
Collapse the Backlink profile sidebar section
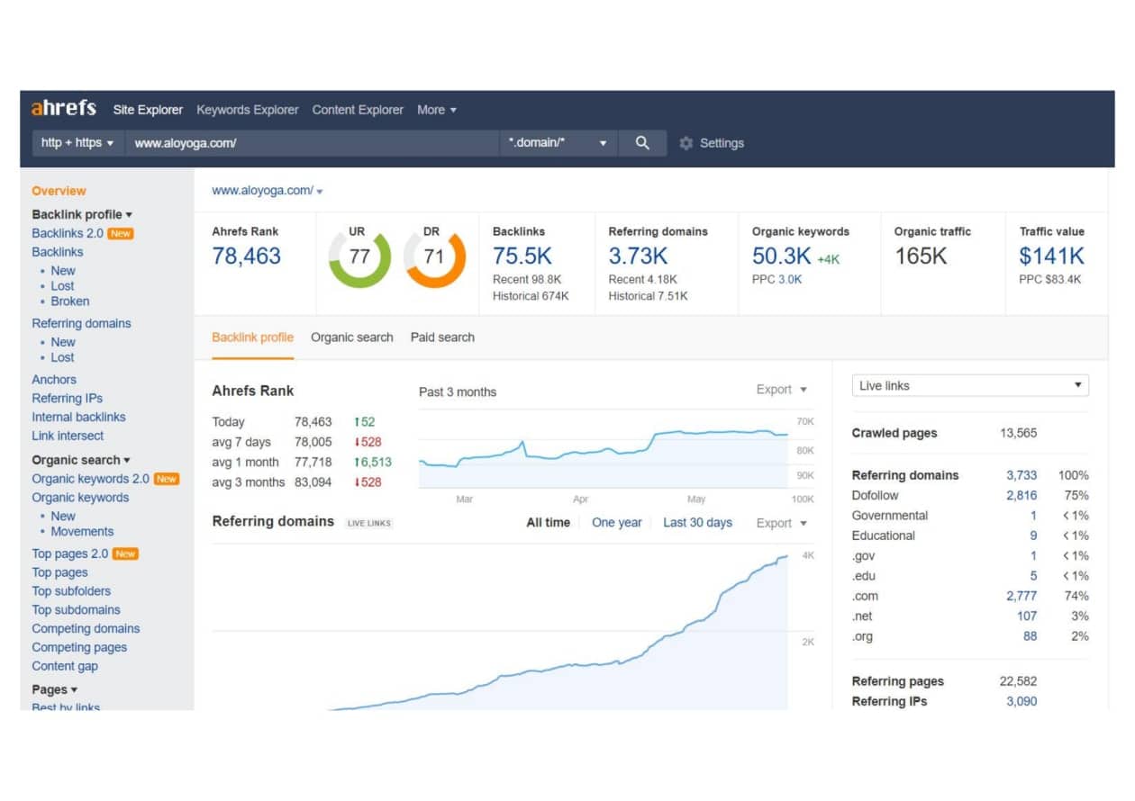(x=82, y=214)
